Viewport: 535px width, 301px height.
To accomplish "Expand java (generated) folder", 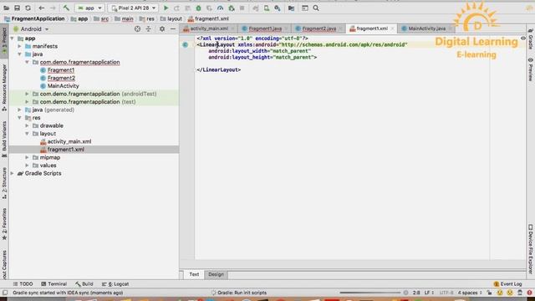I will pos(20,110).
